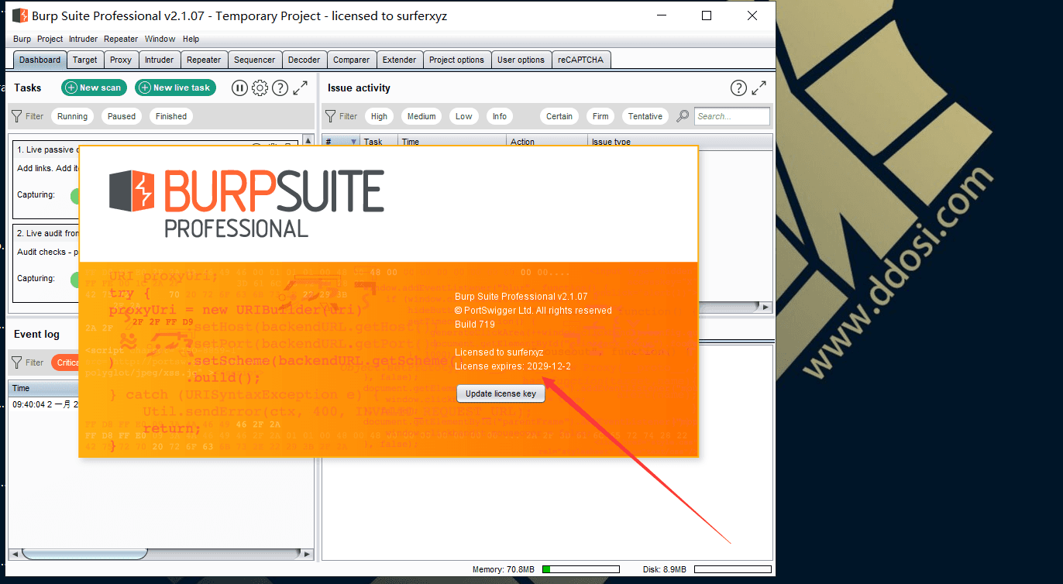Toggle the Paused tasks filter
Screen dimensions: 1063x584
click(x=122, y=116)
